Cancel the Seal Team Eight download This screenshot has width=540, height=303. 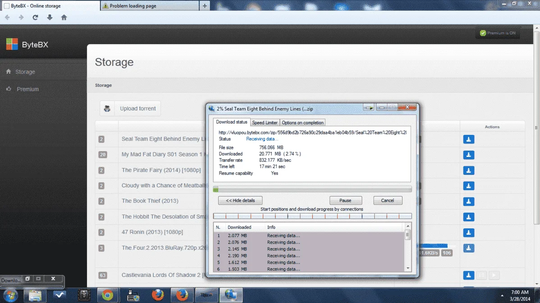pos(388,201)
